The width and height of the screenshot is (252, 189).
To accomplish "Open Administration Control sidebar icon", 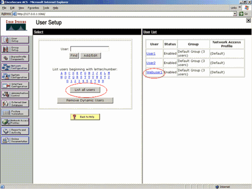I will 15,94.
